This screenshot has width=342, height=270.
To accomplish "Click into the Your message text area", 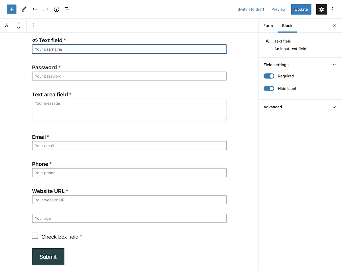I will (x=129, y=110).
